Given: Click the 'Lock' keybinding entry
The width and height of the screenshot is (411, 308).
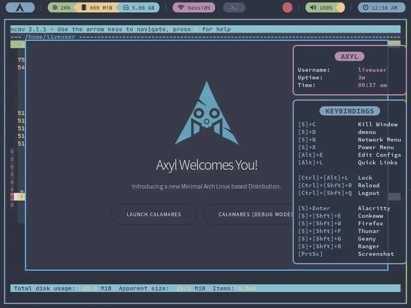Looking at the screenshot, I should 365,178.
